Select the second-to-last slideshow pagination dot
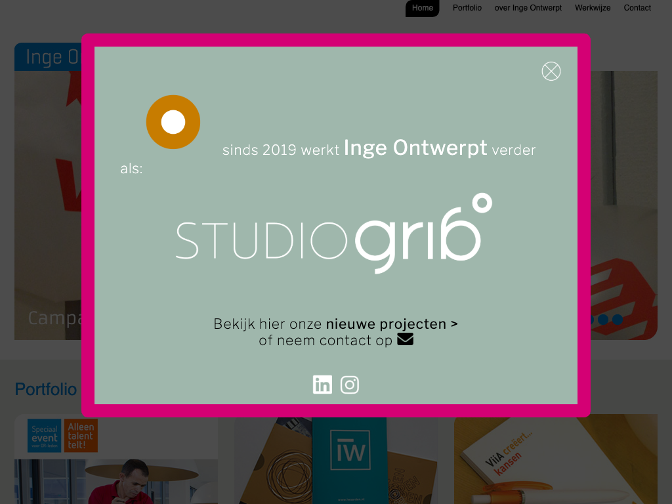This screenshot has height=504, width=672. click(603, 320)
